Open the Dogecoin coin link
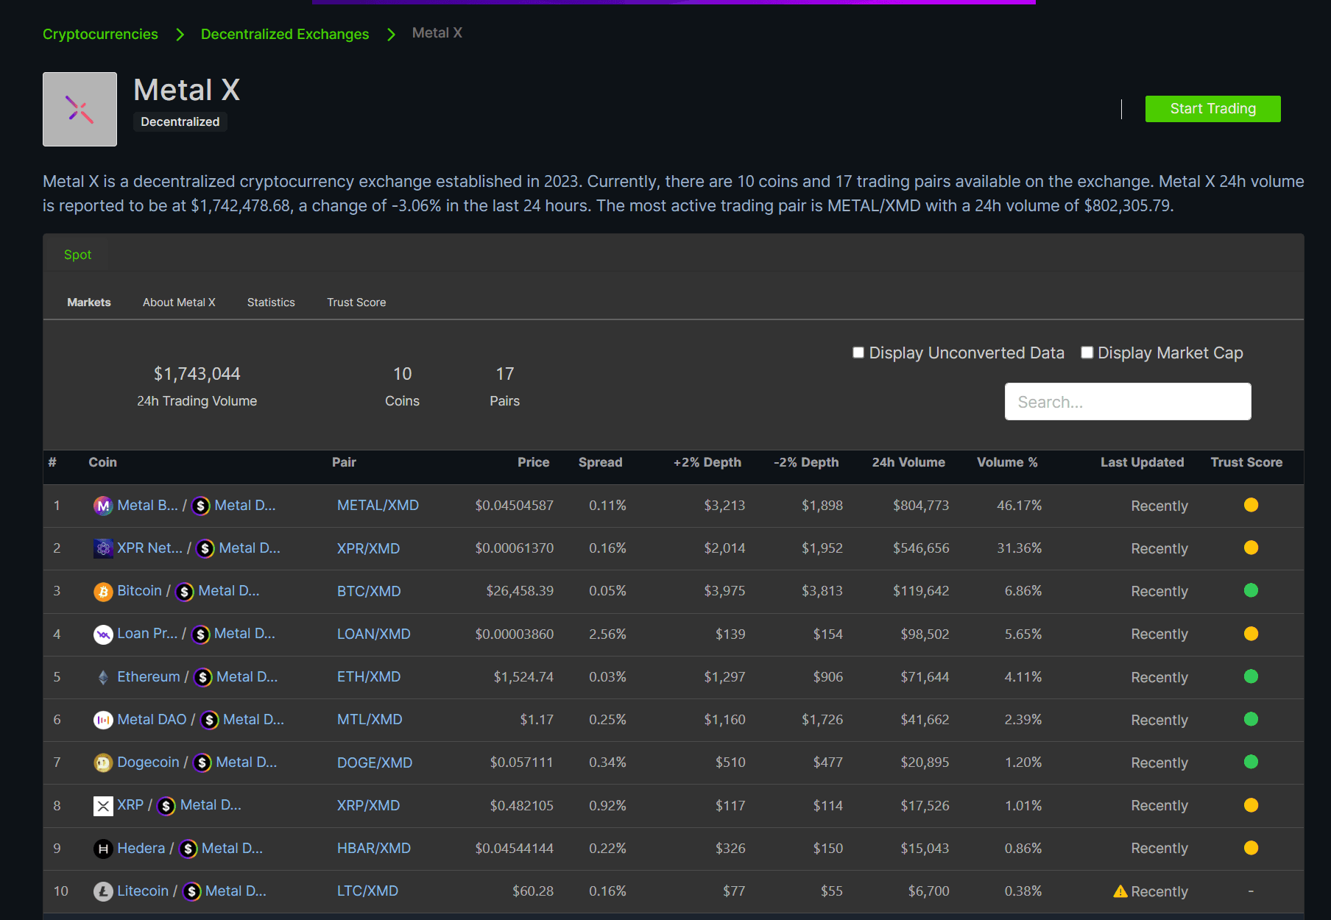1331x920 pixels. (148, 762)
